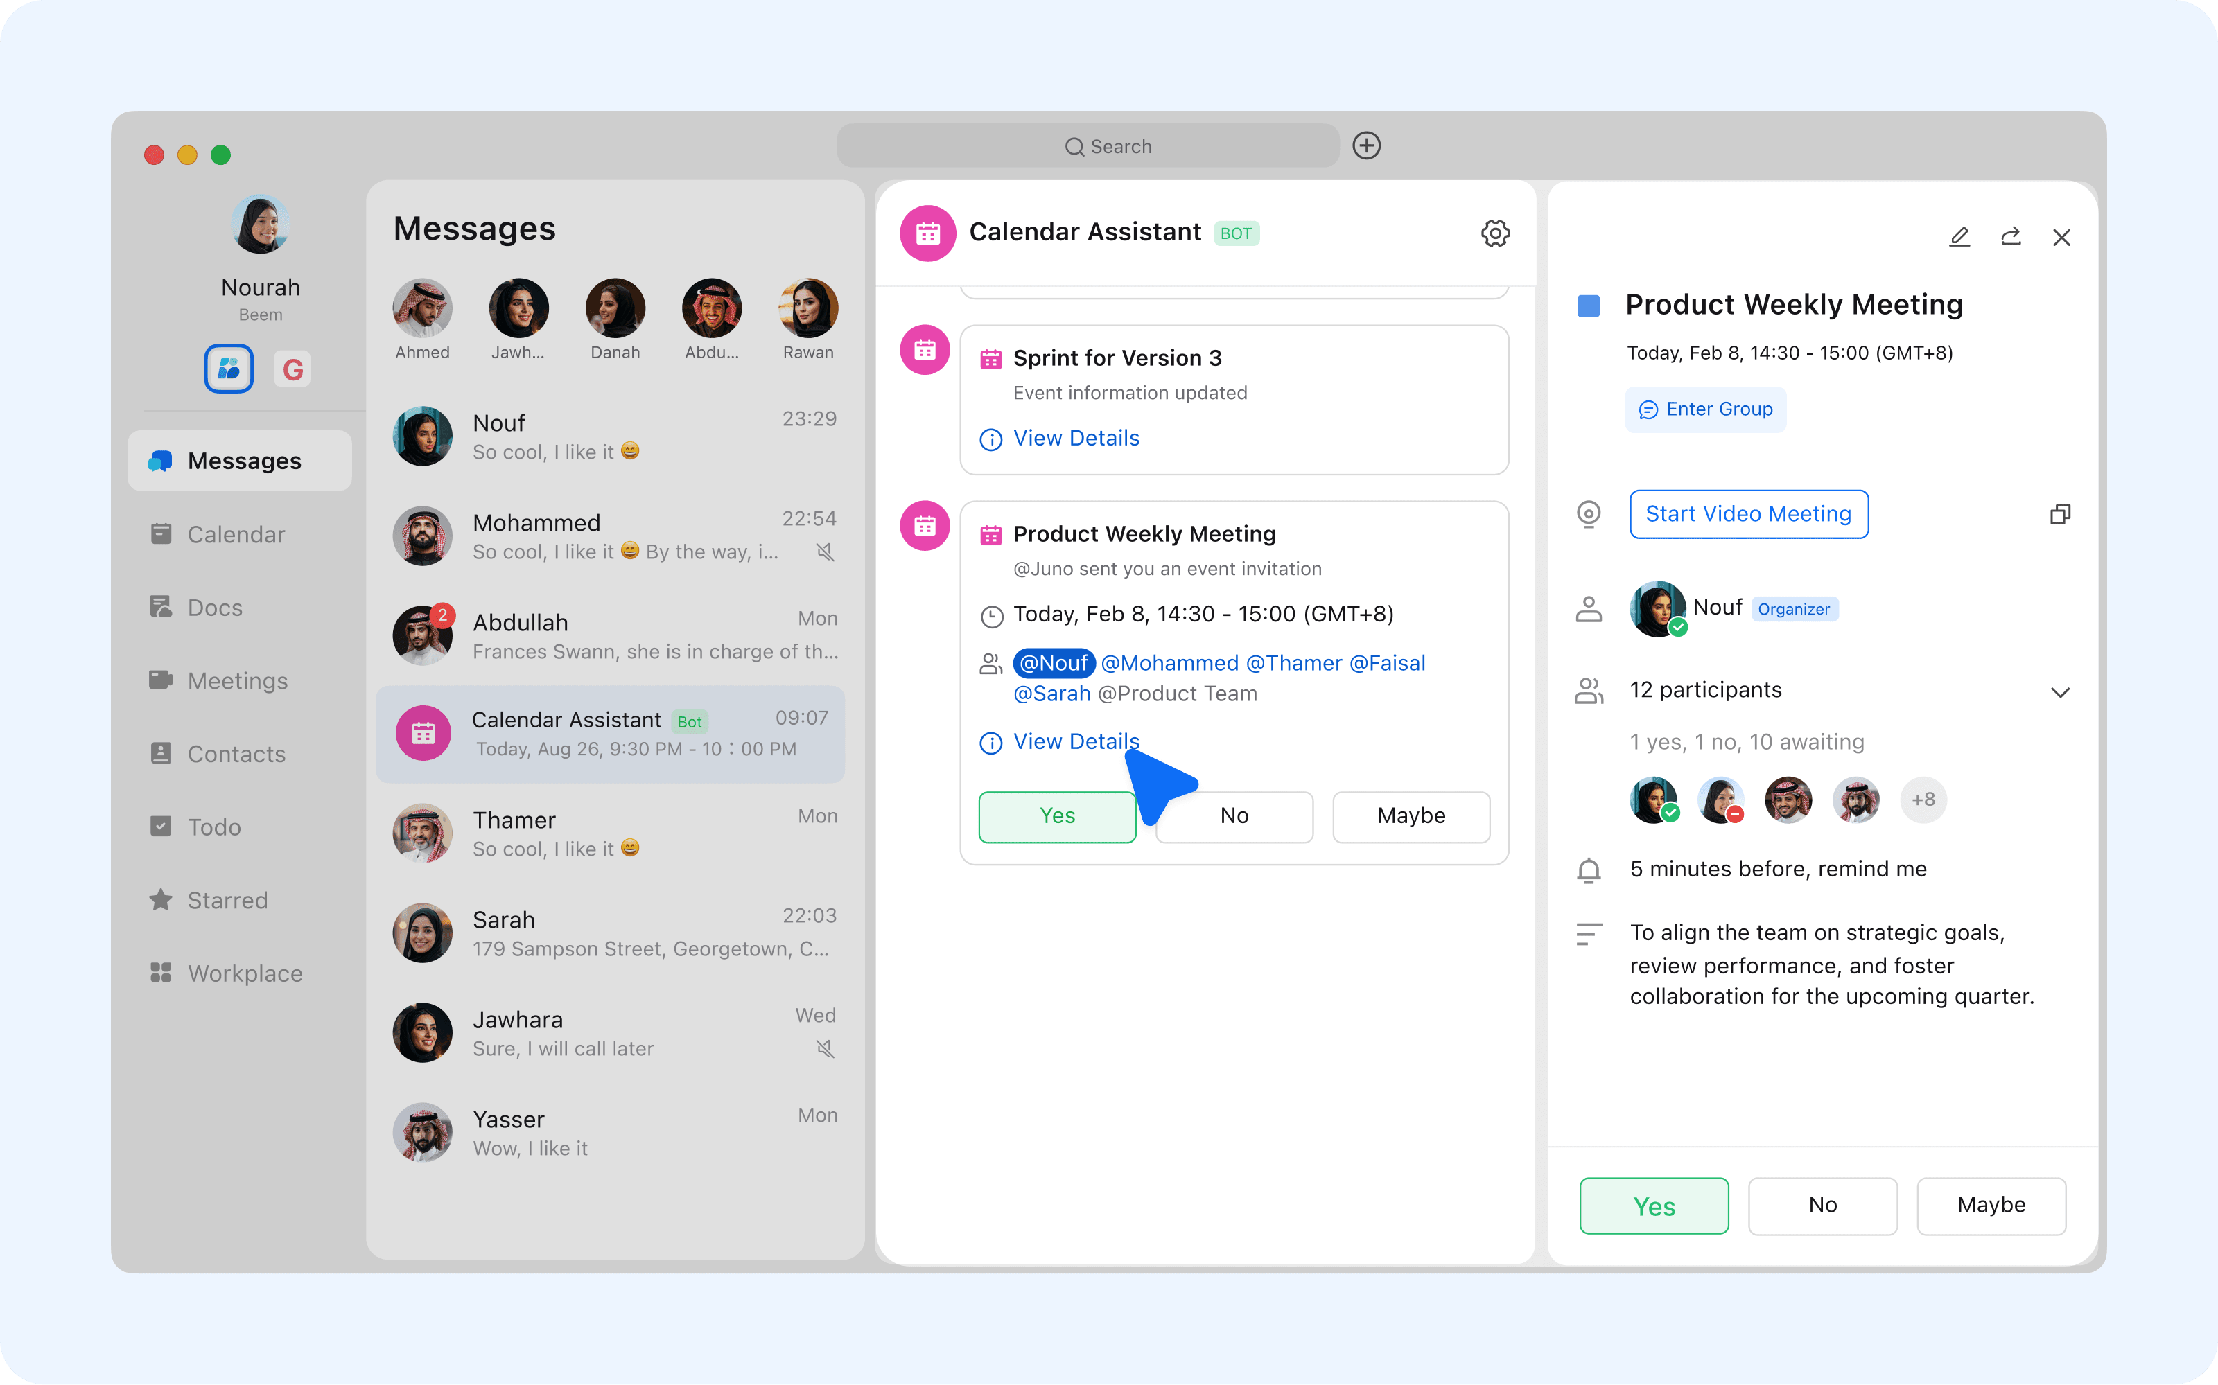Viewport: 2218px width, 1385px height.
Task: Go to Starred in the sidebar
Action: click(227, 899)
